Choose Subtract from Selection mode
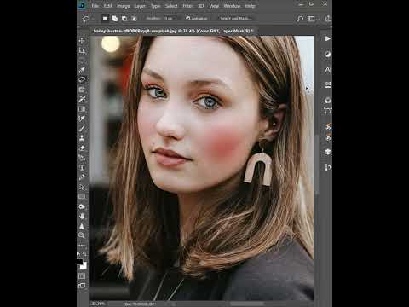This screenshot has width=409, height=307. click(124, 19)
